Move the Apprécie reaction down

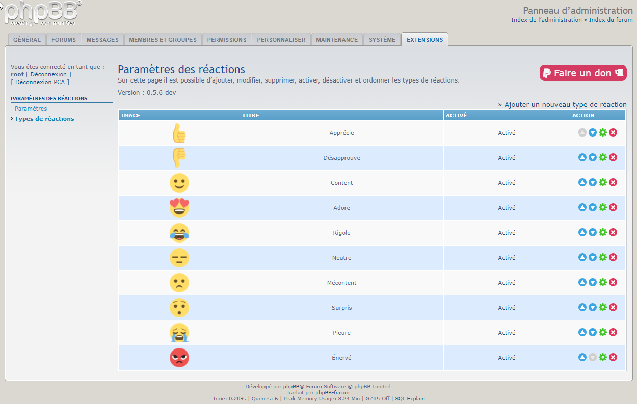tap(593, 132)
